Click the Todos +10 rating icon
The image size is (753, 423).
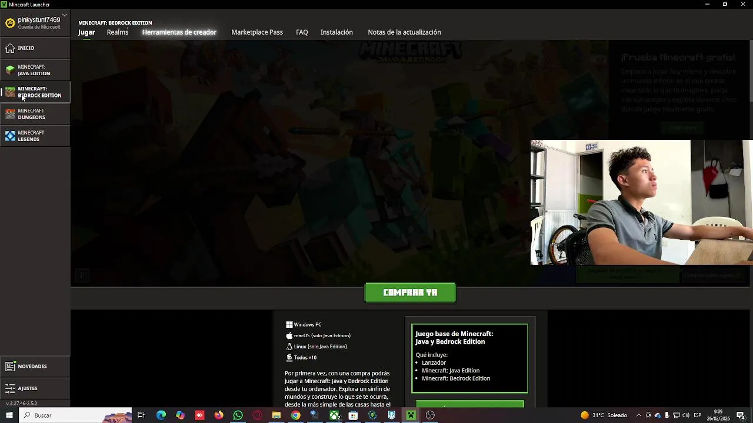tap(289, 358)
